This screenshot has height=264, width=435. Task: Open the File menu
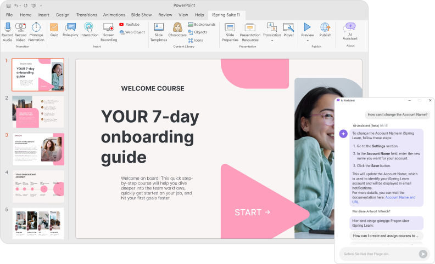tap(9, 15)
